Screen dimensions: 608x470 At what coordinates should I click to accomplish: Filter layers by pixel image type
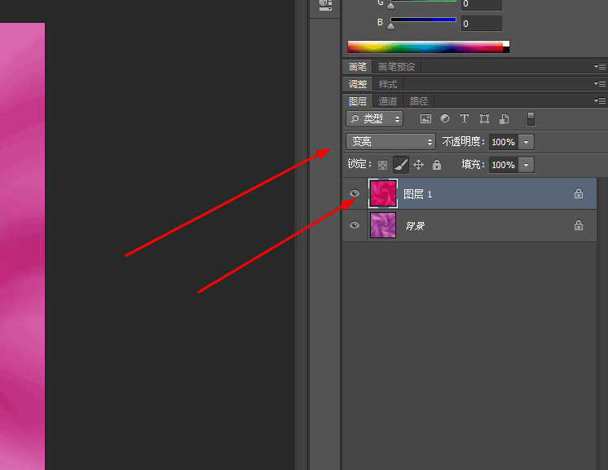point(425,119)
